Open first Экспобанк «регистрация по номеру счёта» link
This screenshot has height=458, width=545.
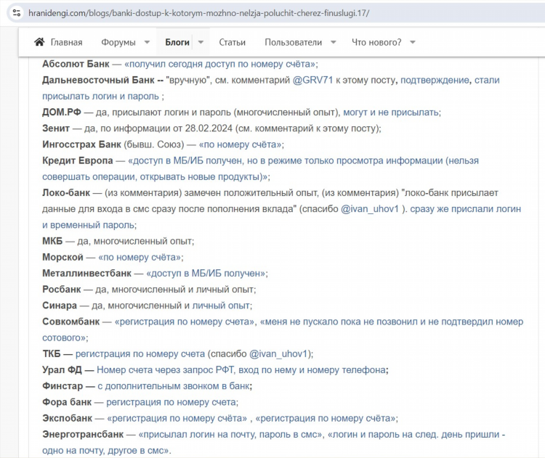pyautogui.click(x=177, y=418)
